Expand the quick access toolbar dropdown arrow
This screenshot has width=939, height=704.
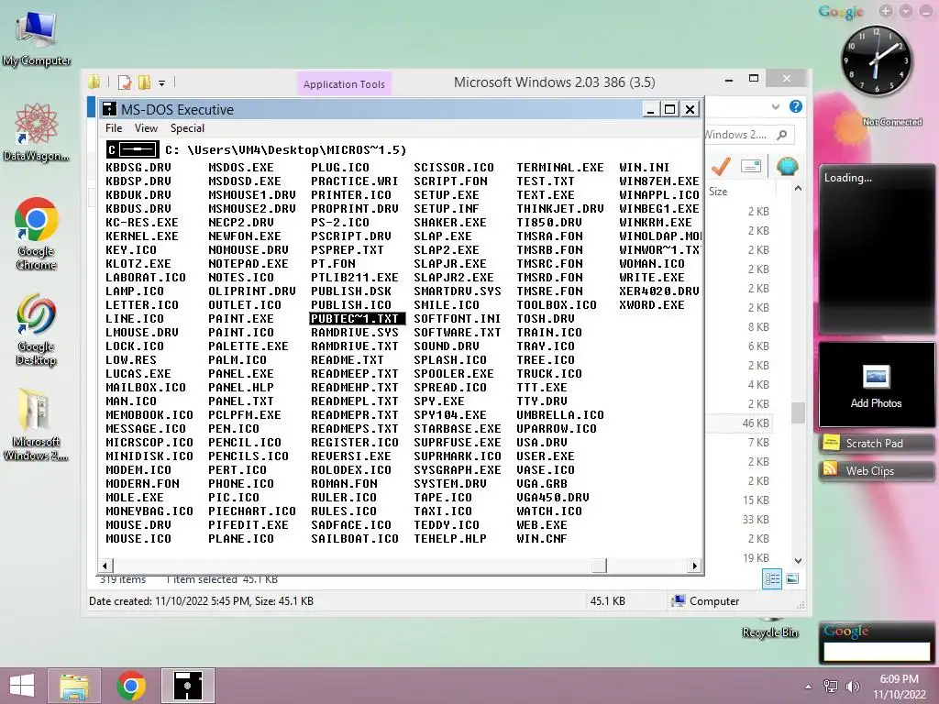pyautogui.click(x=161, y=82)
